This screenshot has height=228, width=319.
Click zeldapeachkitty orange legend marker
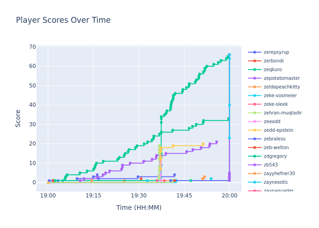255,87
